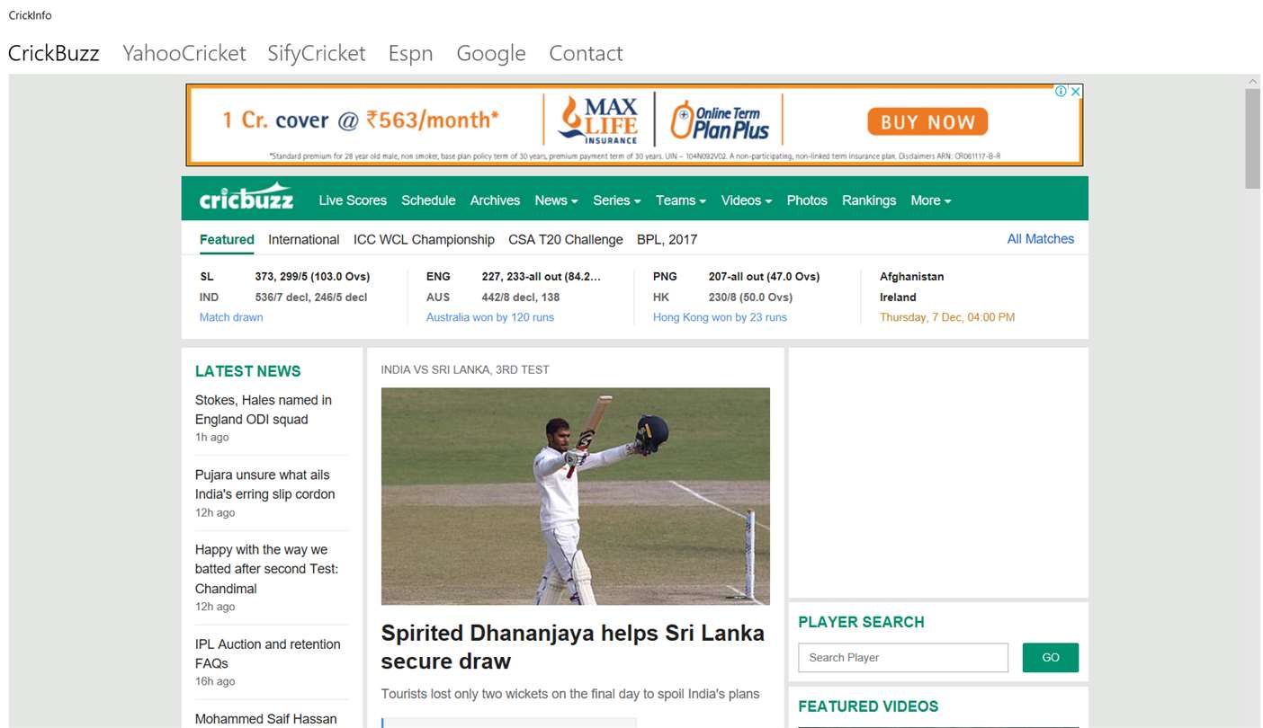Click the ad info icon
The height and width of the screenshot is (728, 1263).
(1061, 92)
